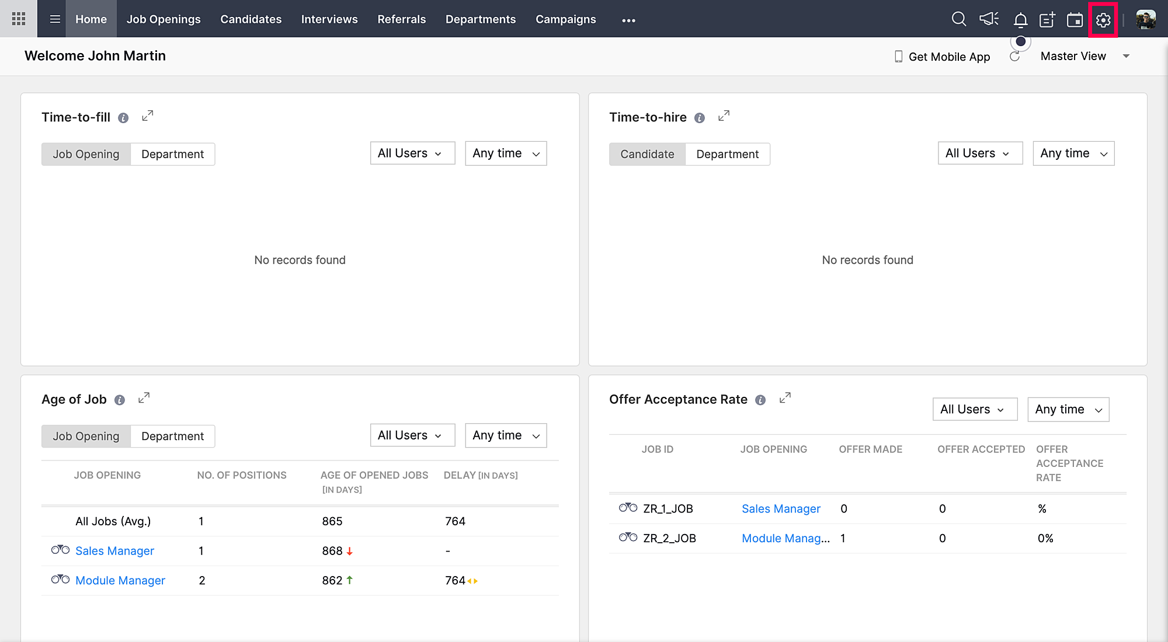Open All Users dropdown in Time-to-hire
Screen dimensions: 1168x642
979,153
